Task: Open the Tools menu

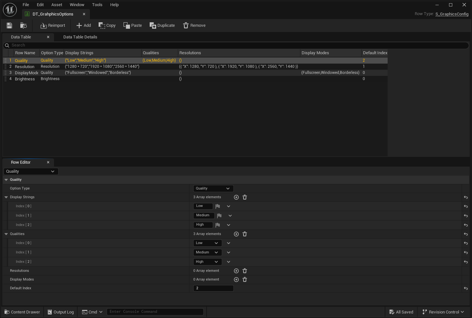Action: click(x=97, y=5)
